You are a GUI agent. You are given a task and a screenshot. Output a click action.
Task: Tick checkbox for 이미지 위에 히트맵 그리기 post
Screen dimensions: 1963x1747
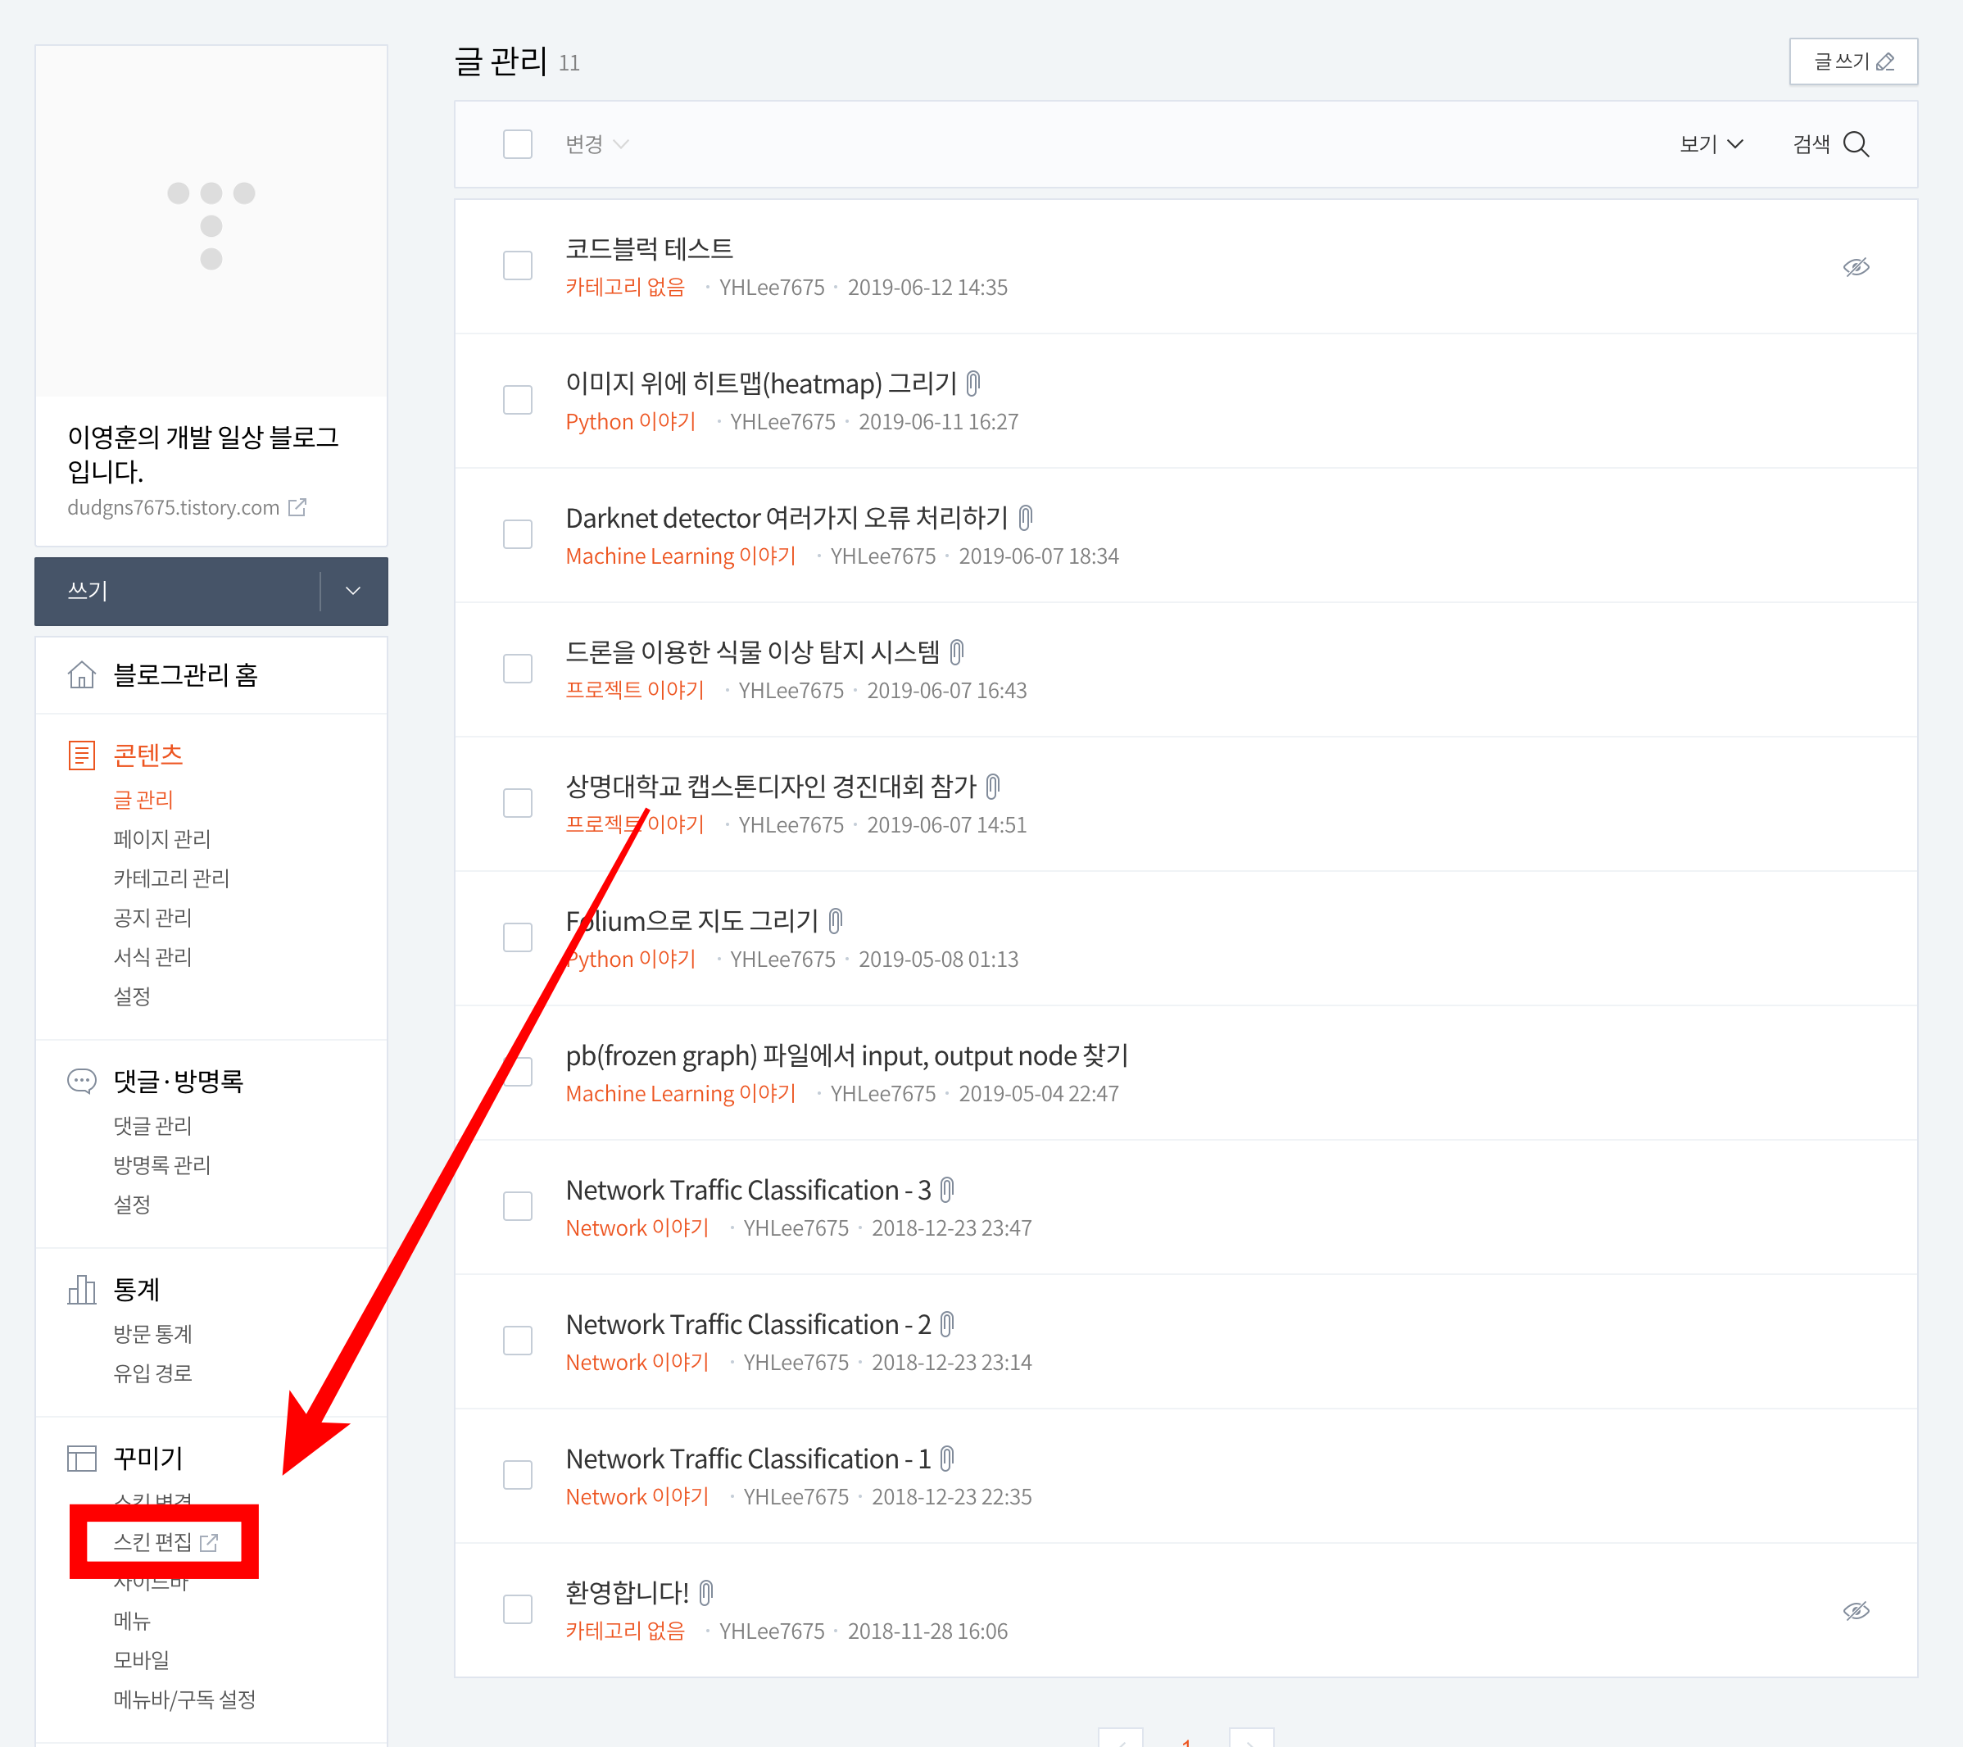click(x=518, y=400)
